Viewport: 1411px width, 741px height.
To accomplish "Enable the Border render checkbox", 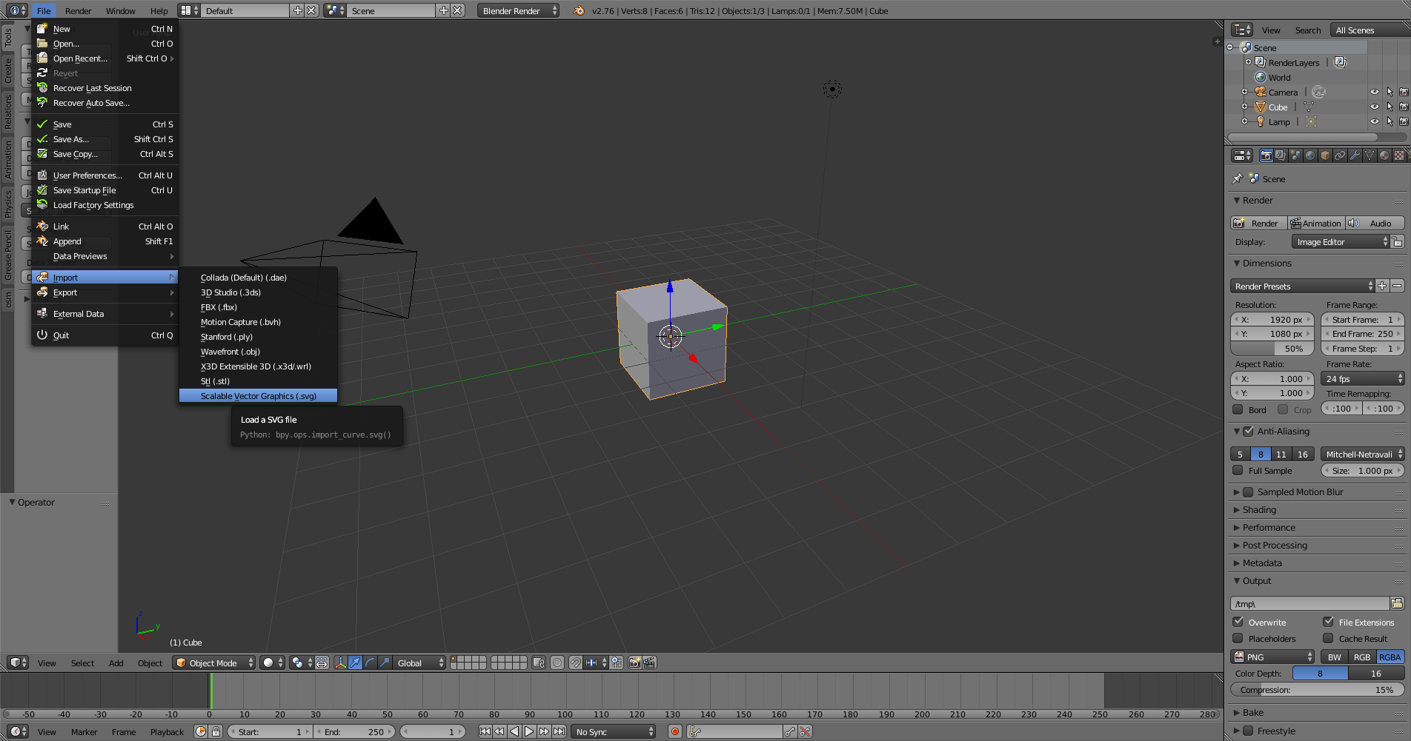I will click(1238, 409).
